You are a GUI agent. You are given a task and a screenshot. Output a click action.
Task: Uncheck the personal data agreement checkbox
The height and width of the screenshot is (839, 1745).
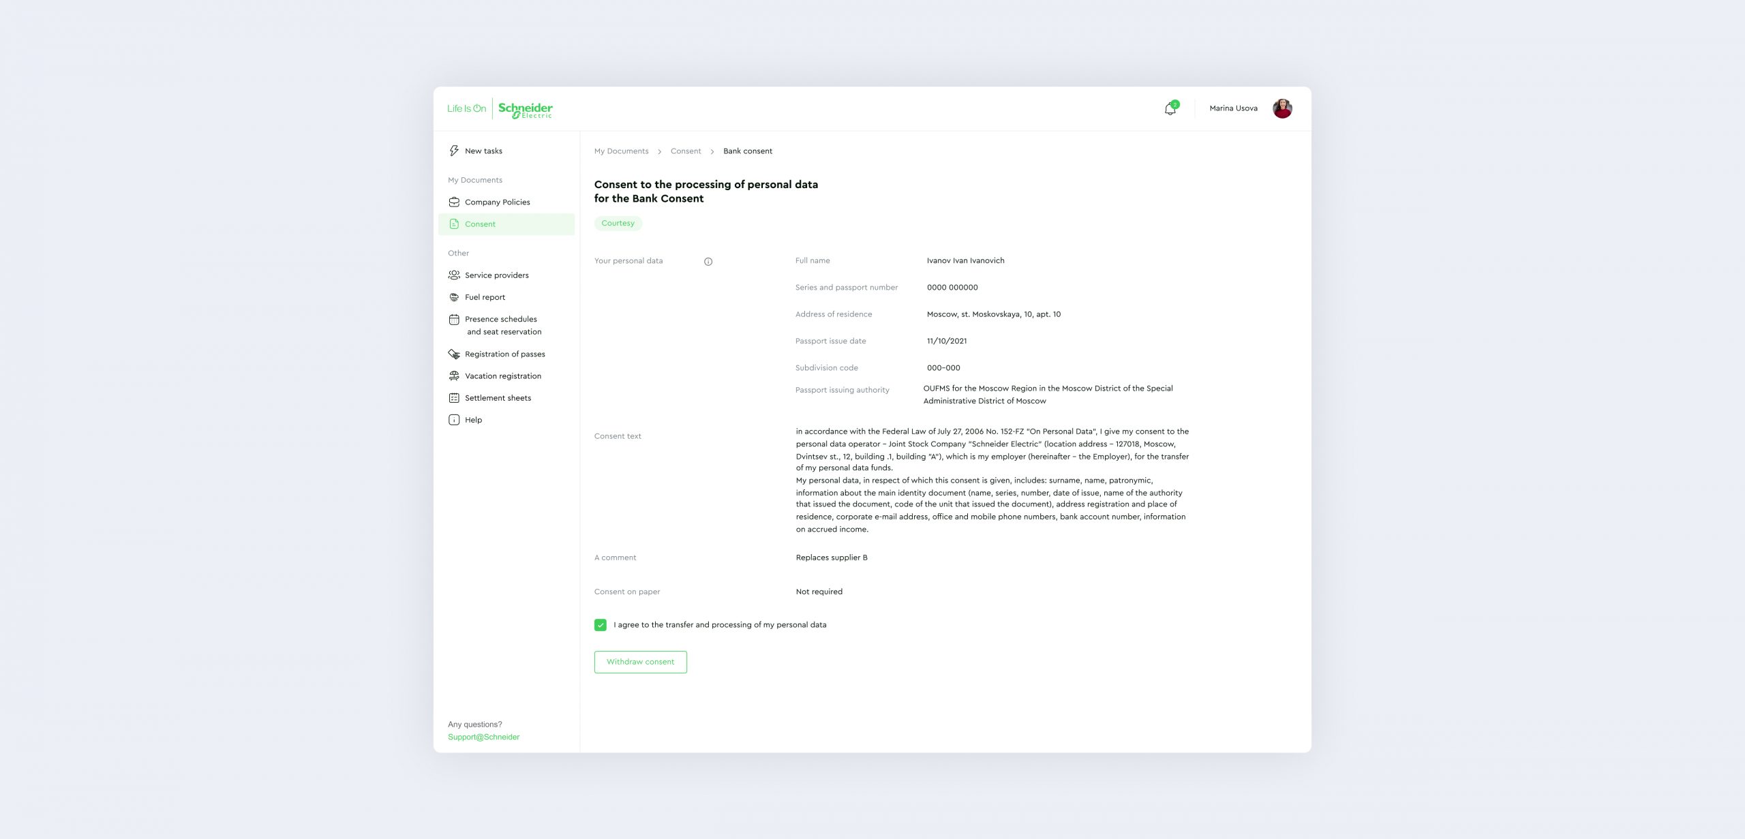[600, 625]
